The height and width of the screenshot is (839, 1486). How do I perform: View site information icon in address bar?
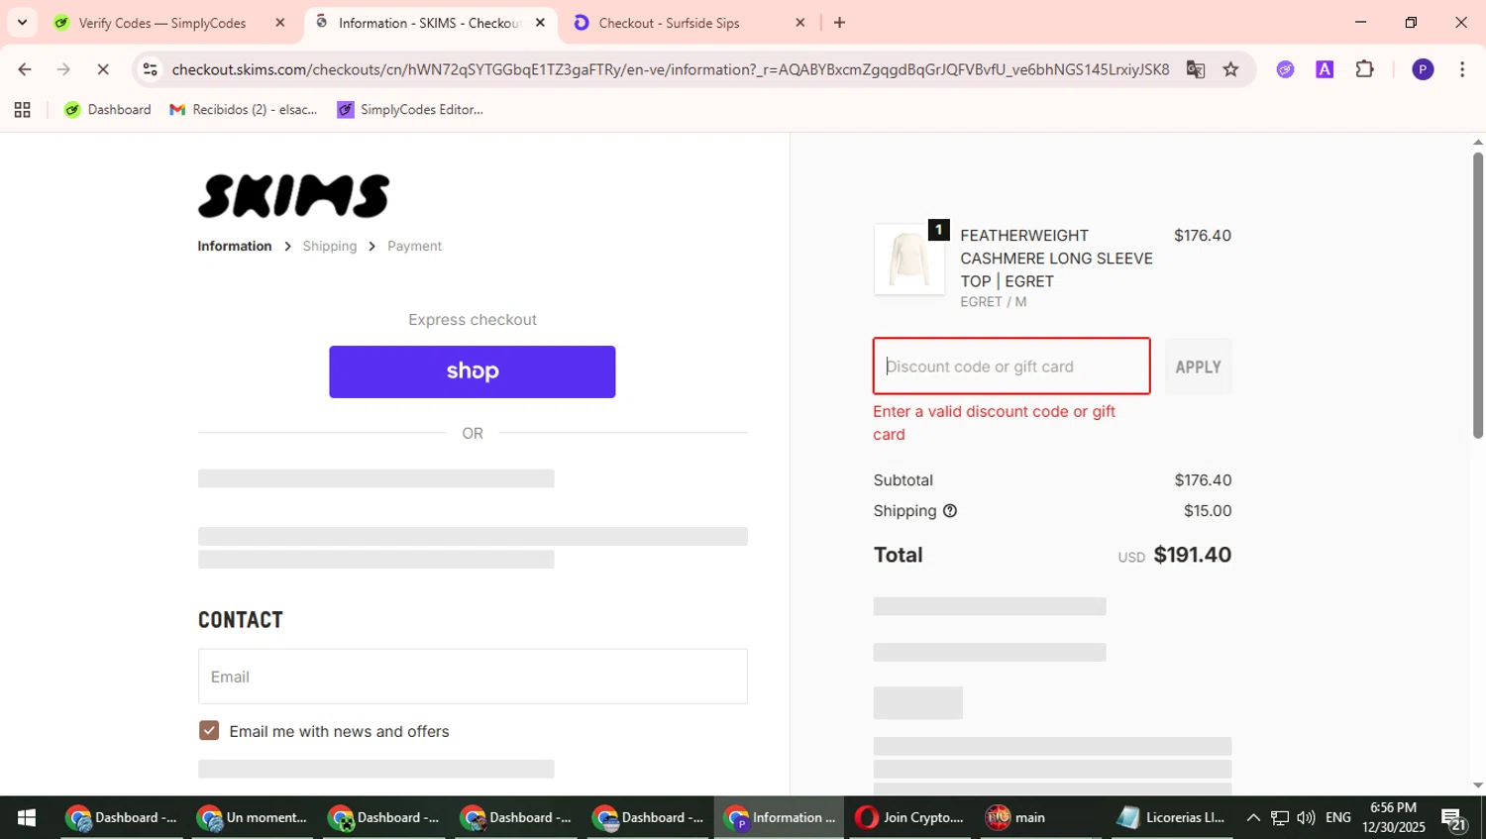[x=150, y=69]
